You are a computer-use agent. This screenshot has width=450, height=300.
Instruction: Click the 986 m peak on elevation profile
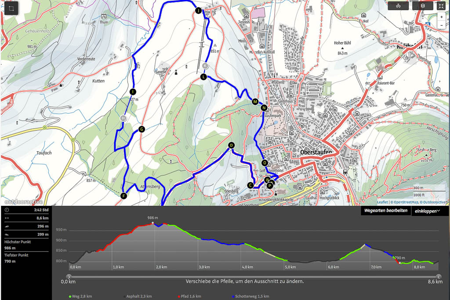[x=153, y=223]
